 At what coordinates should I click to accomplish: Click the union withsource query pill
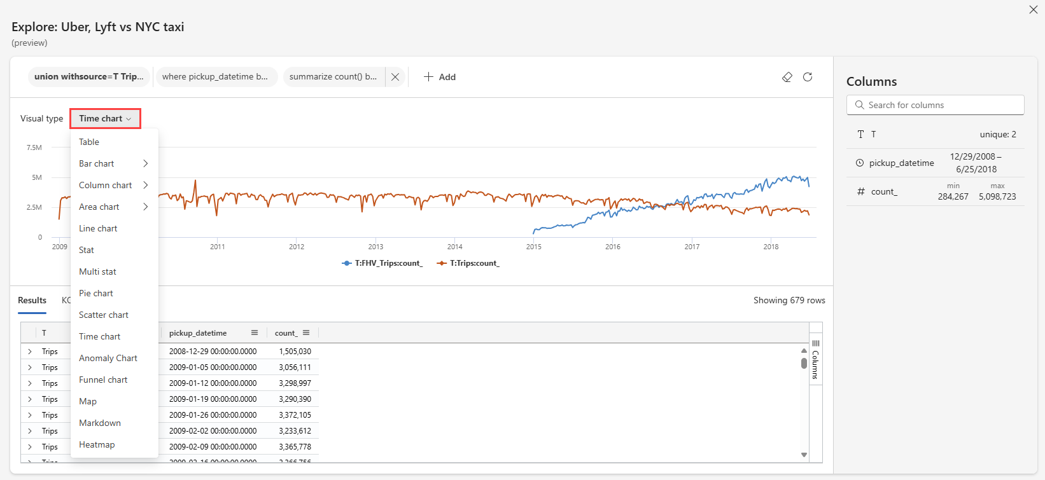tap(89, 77)
